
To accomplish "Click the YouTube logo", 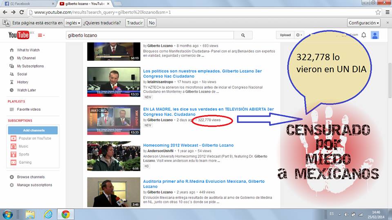I will pos(19,36).
